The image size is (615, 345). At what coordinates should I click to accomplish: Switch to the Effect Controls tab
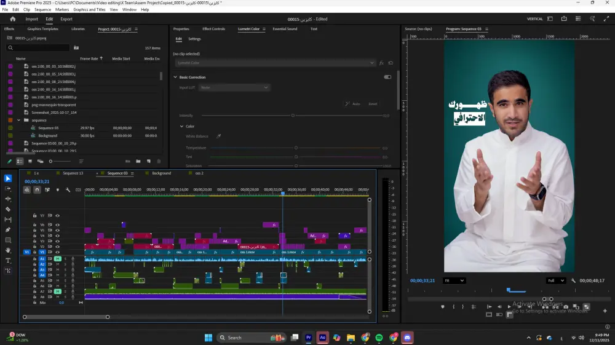(x=214, y=29)
